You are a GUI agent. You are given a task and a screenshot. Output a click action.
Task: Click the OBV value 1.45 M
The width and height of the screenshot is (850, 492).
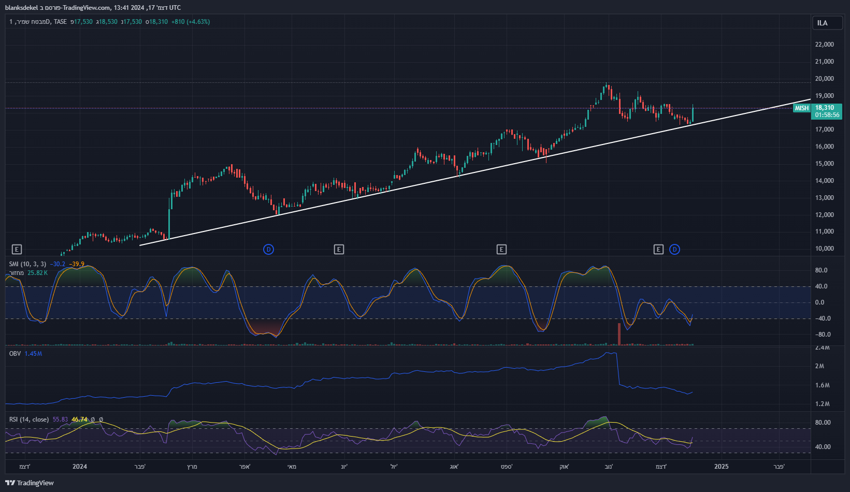point(33,354)
